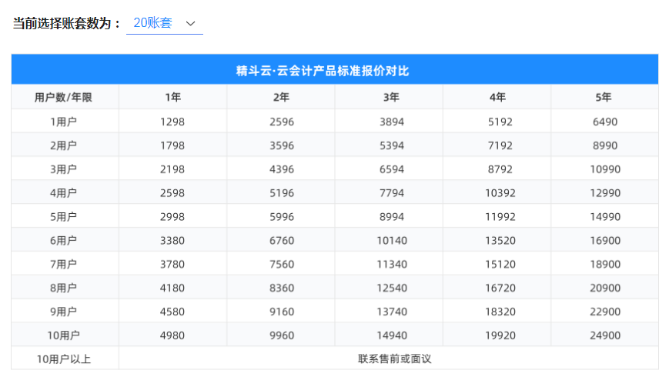Click the 2用户 row label
Viewport: 669px width, 387px height.
coord(64,145)
